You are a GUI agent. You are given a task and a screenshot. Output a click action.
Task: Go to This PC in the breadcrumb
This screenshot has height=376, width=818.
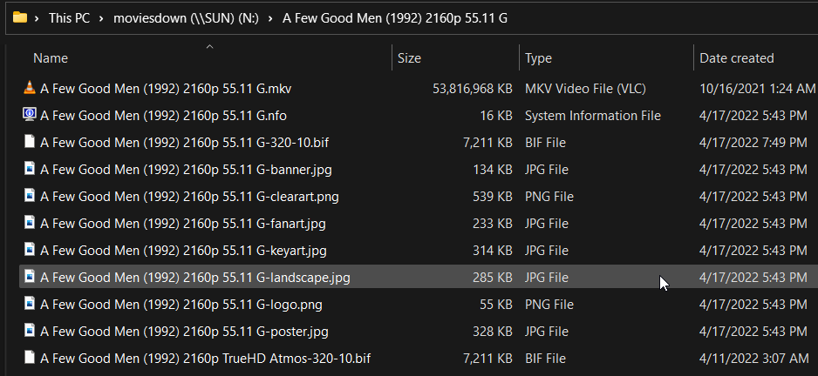point(70,18)
